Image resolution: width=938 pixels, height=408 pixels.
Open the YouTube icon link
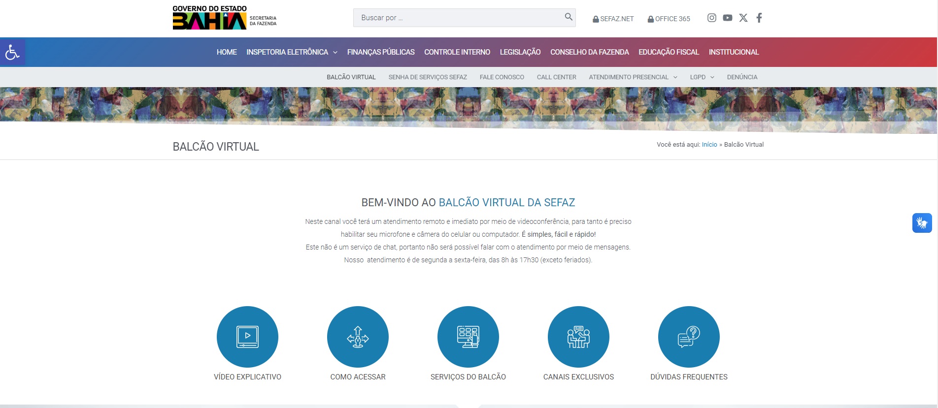(727, 18)
